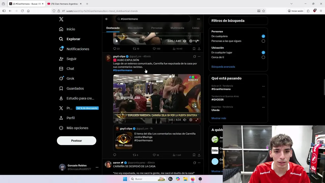Click the taskbar Buscar search box
325x183 pixels.
(x=148, y=179)
